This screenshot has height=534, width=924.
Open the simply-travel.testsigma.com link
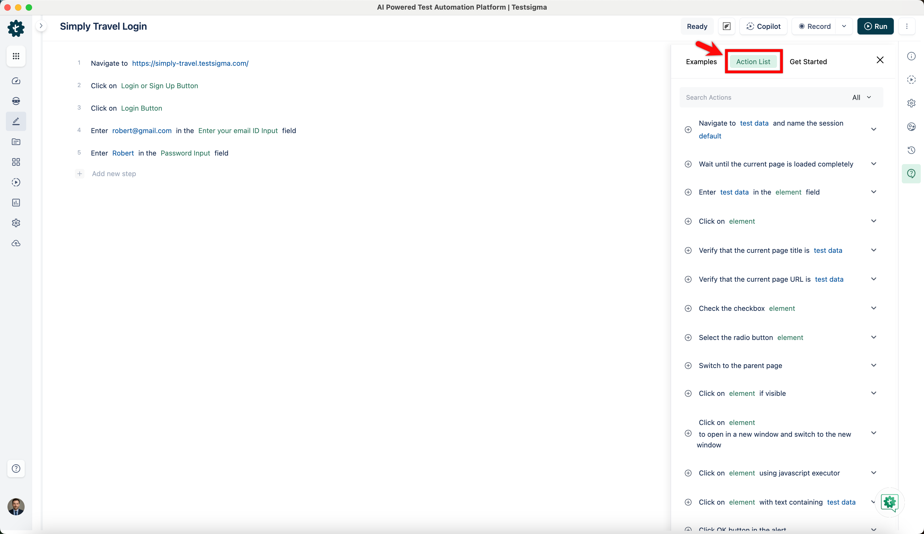click(190, 63)
